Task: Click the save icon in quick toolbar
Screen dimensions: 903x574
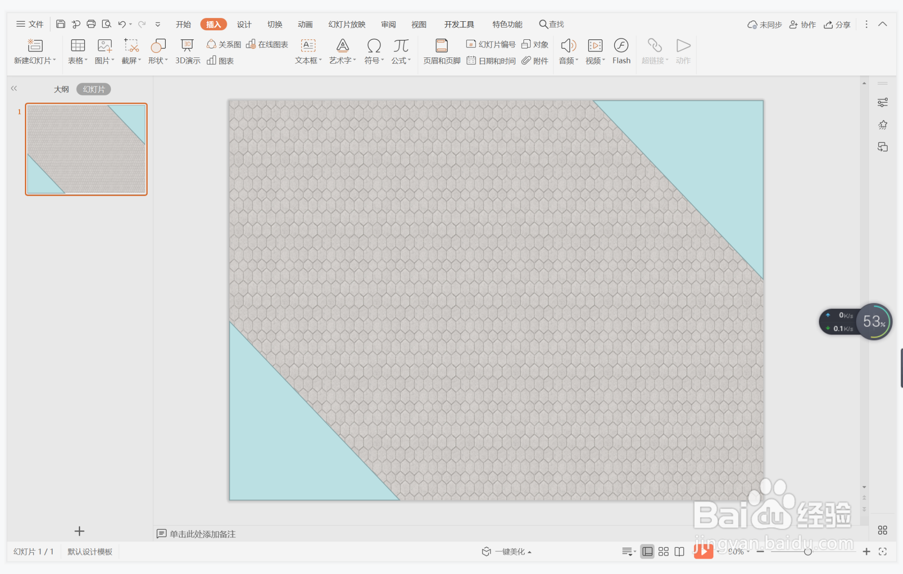Action: tap(60, 24)
